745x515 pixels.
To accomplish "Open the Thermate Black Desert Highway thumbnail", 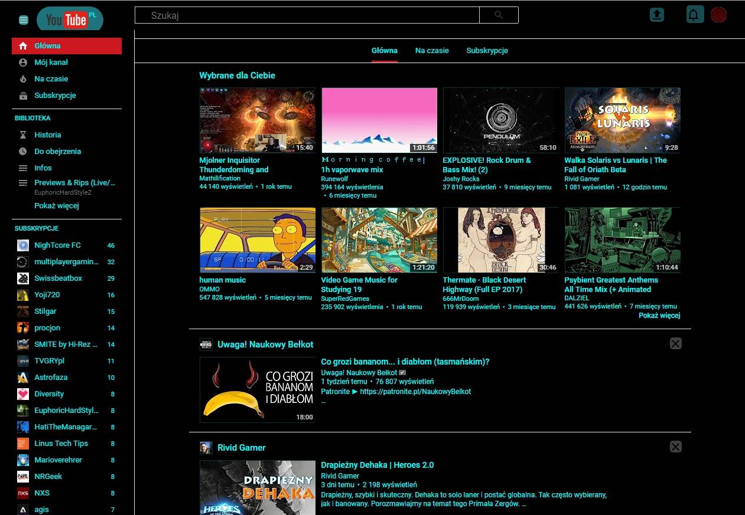I will point(501,240).
